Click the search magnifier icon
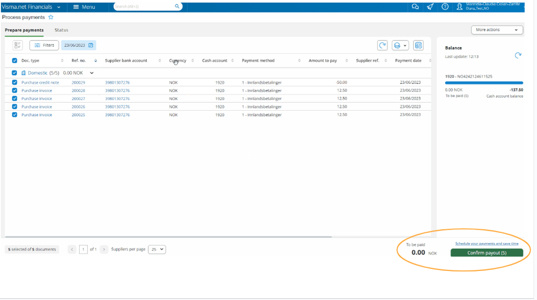The image size is (537, 300). (x=177, y=6)
